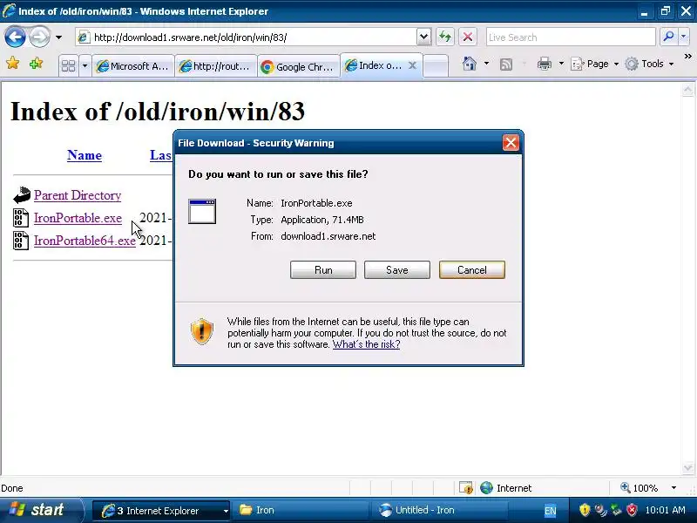Open the Quick Tabs grid icon
The width and height of the screenshot is (697, 523).
[69, 66]
